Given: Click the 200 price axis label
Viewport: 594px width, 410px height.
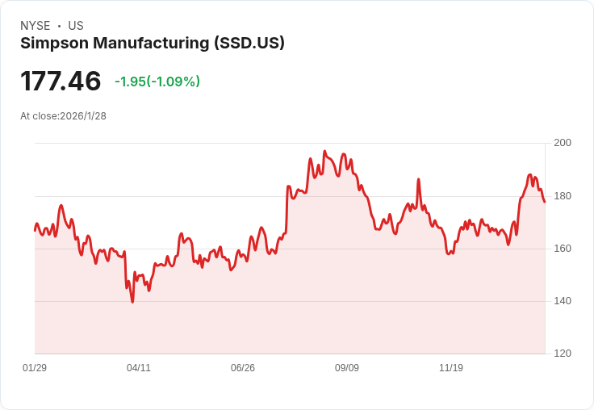Looking at the screenshot, I should point(563,143).
